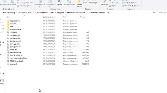The image size is (167, 93).
Task: Select README-en.html Chrome icon
Action: pos(8,61)
